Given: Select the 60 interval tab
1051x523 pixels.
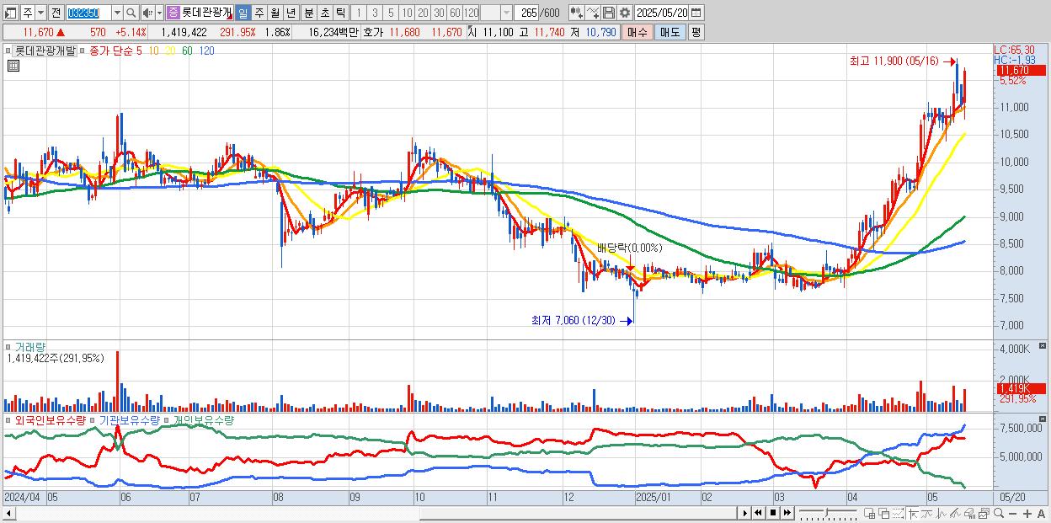Looking at the screenshot, I should click(455, 13).
